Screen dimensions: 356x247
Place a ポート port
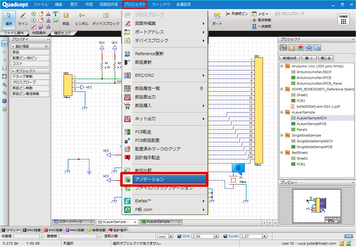[217, 19]
